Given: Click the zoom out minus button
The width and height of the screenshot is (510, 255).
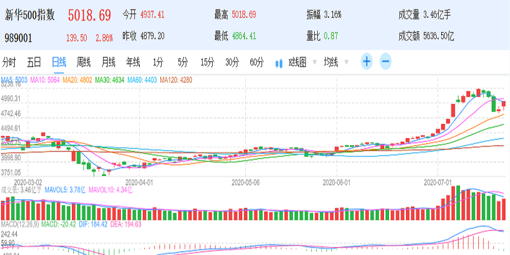Looking at the screenshot, I should (x=386, y=62).
